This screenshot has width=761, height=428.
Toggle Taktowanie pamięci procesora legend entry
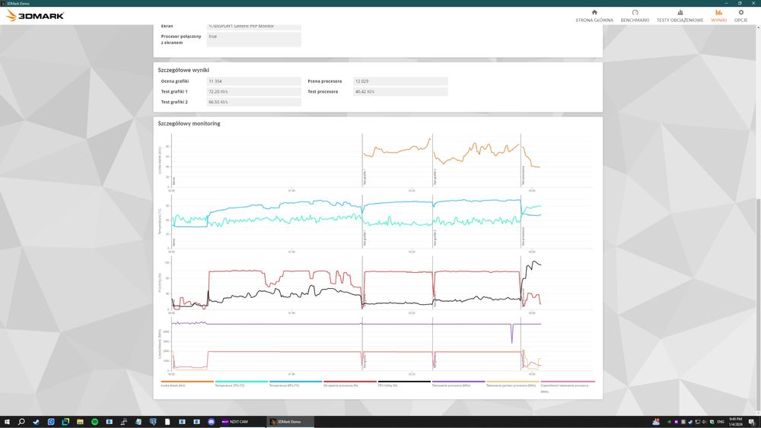click(x=512, y=383)
